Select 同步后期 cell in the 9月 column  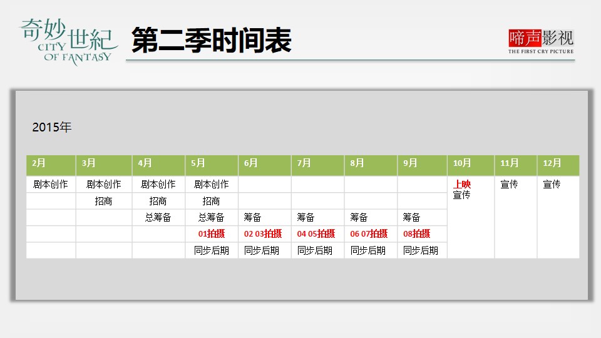[x=422, y=250]
